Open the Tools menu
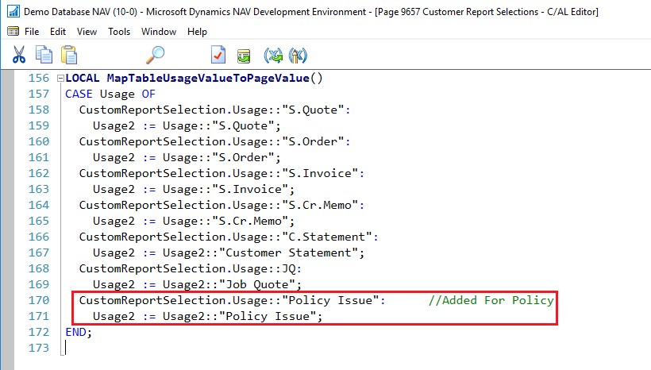651x370 pixels. tap(119, 32)
